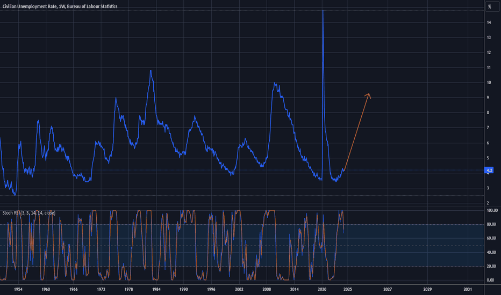Click the 2008 label on the time axis

[267, 289]
